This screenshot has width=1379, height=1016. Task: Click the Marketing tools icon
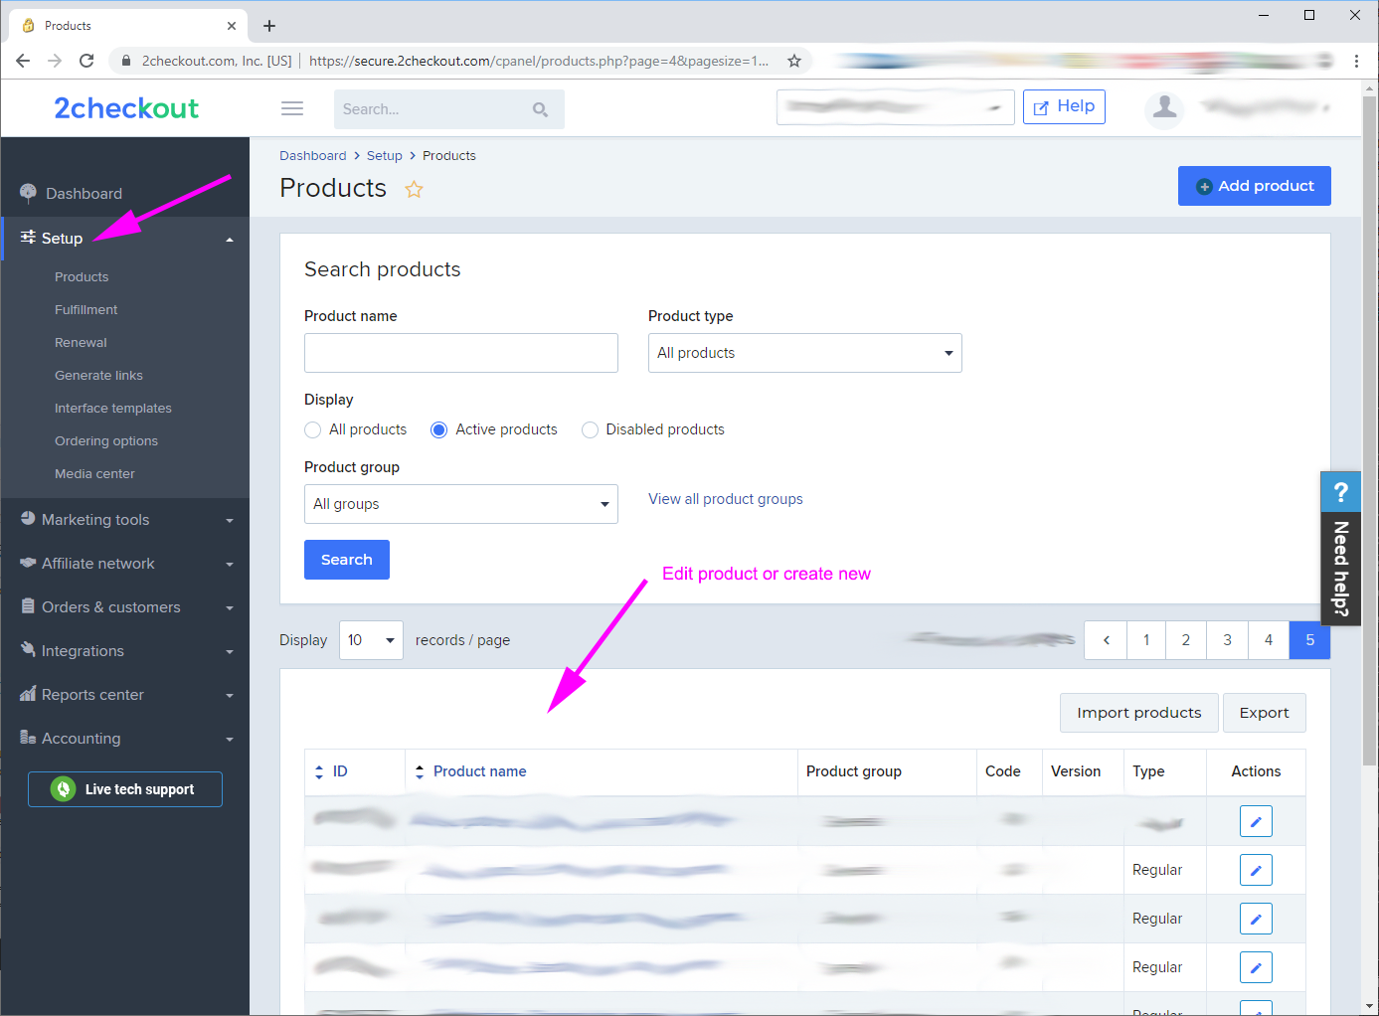click(28, 519)
